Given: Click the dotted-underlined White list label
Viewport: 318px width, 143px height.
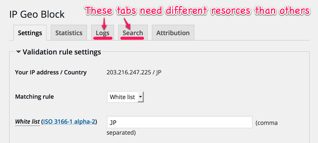Looking at the screenshot, I should pos(27,122).
